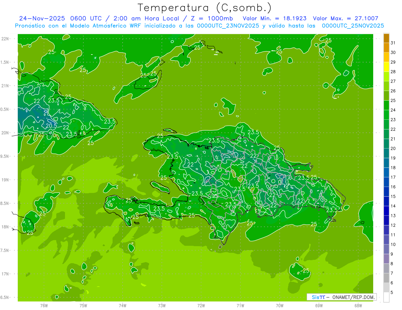Click purple color band between 8 and 9
Screen dimensions: 402x310
[x=386, y=259]
